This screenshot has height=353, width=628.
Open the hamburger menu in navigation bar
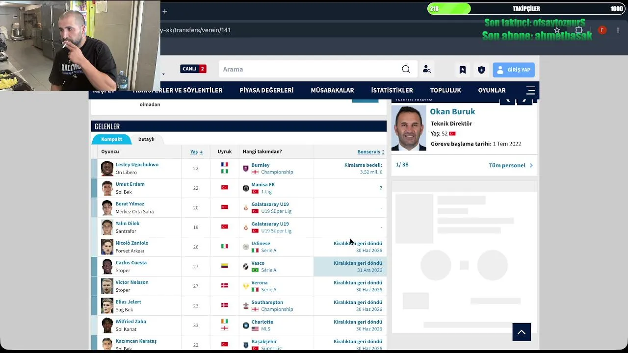[530, 90]
